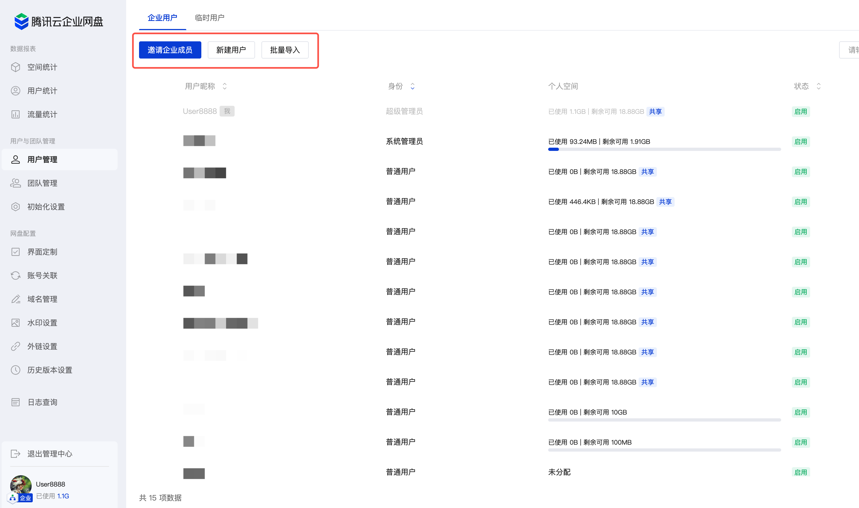The image size is (859, 508).
Task: Click the 新建用户 button
Action: click(x=231, y=50)
